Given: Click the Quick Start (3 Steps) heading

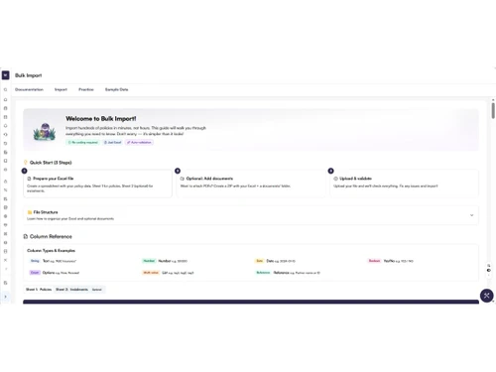Looking at the screenshot, I should click(51, 163).
